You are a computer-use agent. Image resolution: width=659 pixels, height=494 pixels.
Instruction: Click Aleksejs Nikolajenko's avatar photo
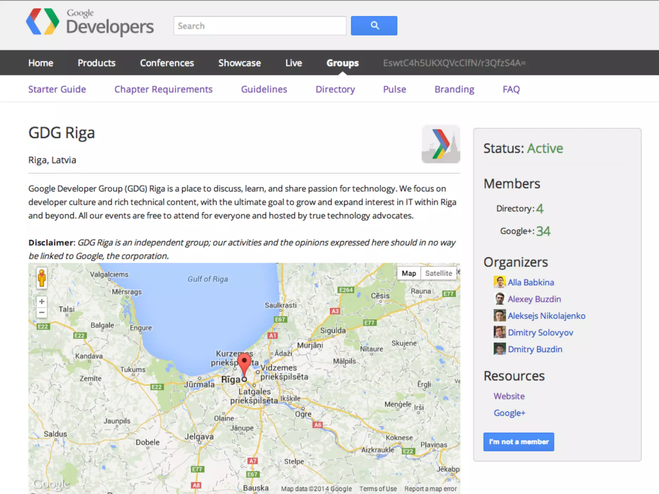[x=499, y=316]
